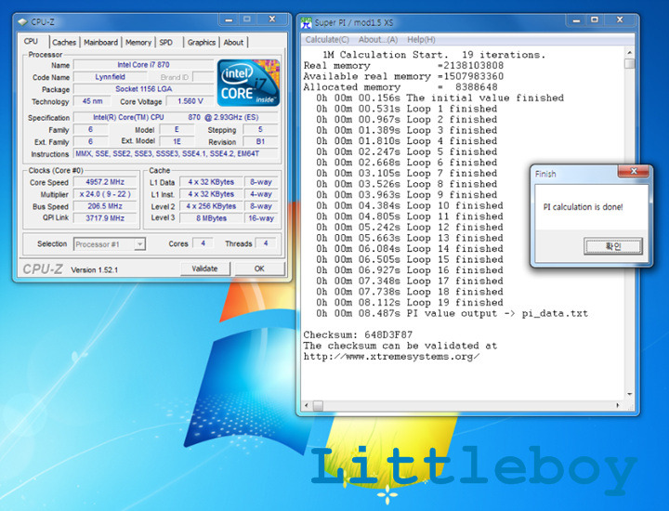The width and height of the screenshot is (669, 511).
Task: Click the Threads value 4
Action: tap(266, 243)
